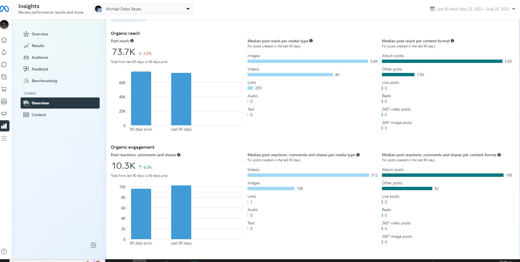Screen dimensions: 520x262
Task: Expand the Michael Delos Reyes account dropdown
Action: click(143, 9)
